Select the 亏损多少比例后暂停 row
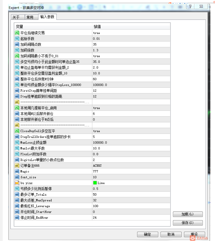Screen dimensions: 215x241 (92, 189)
